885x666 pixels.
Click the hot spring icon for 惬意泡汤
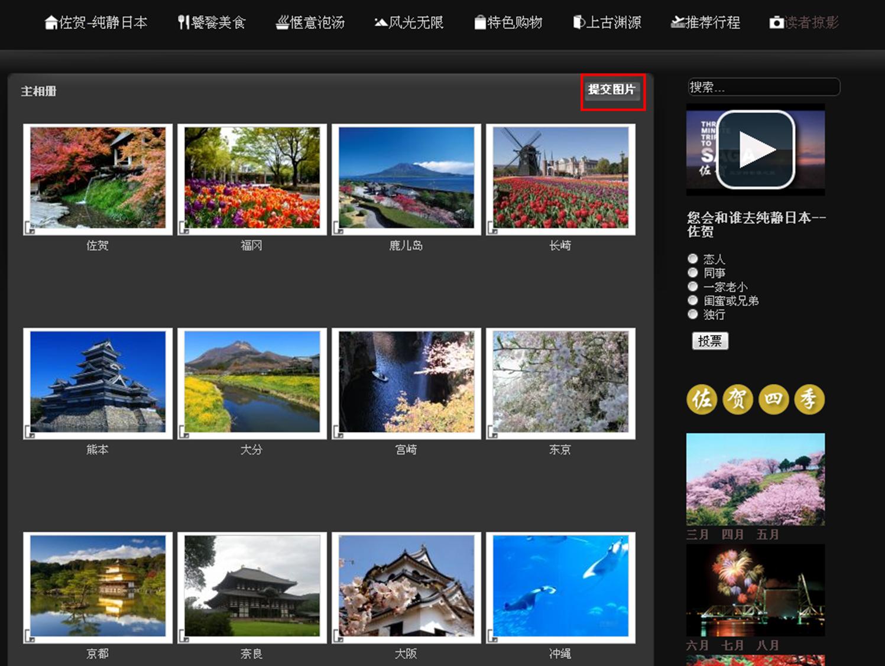[283, 22]
